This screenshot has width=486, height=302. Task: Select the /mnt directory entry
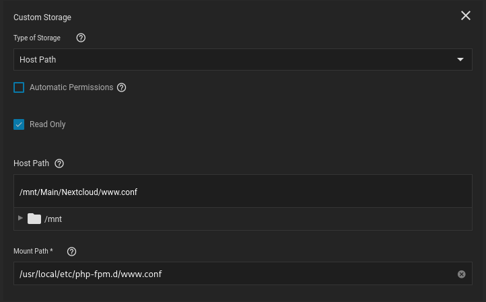click(53, 219)
